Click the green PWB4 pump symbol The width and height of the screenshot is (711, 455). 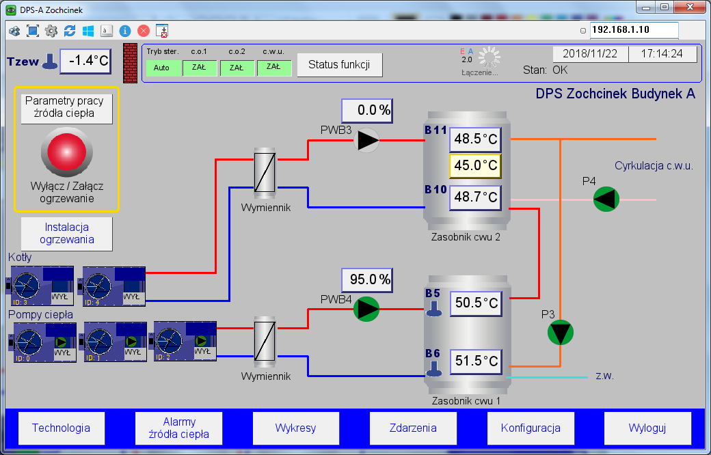tap(366, 309)
